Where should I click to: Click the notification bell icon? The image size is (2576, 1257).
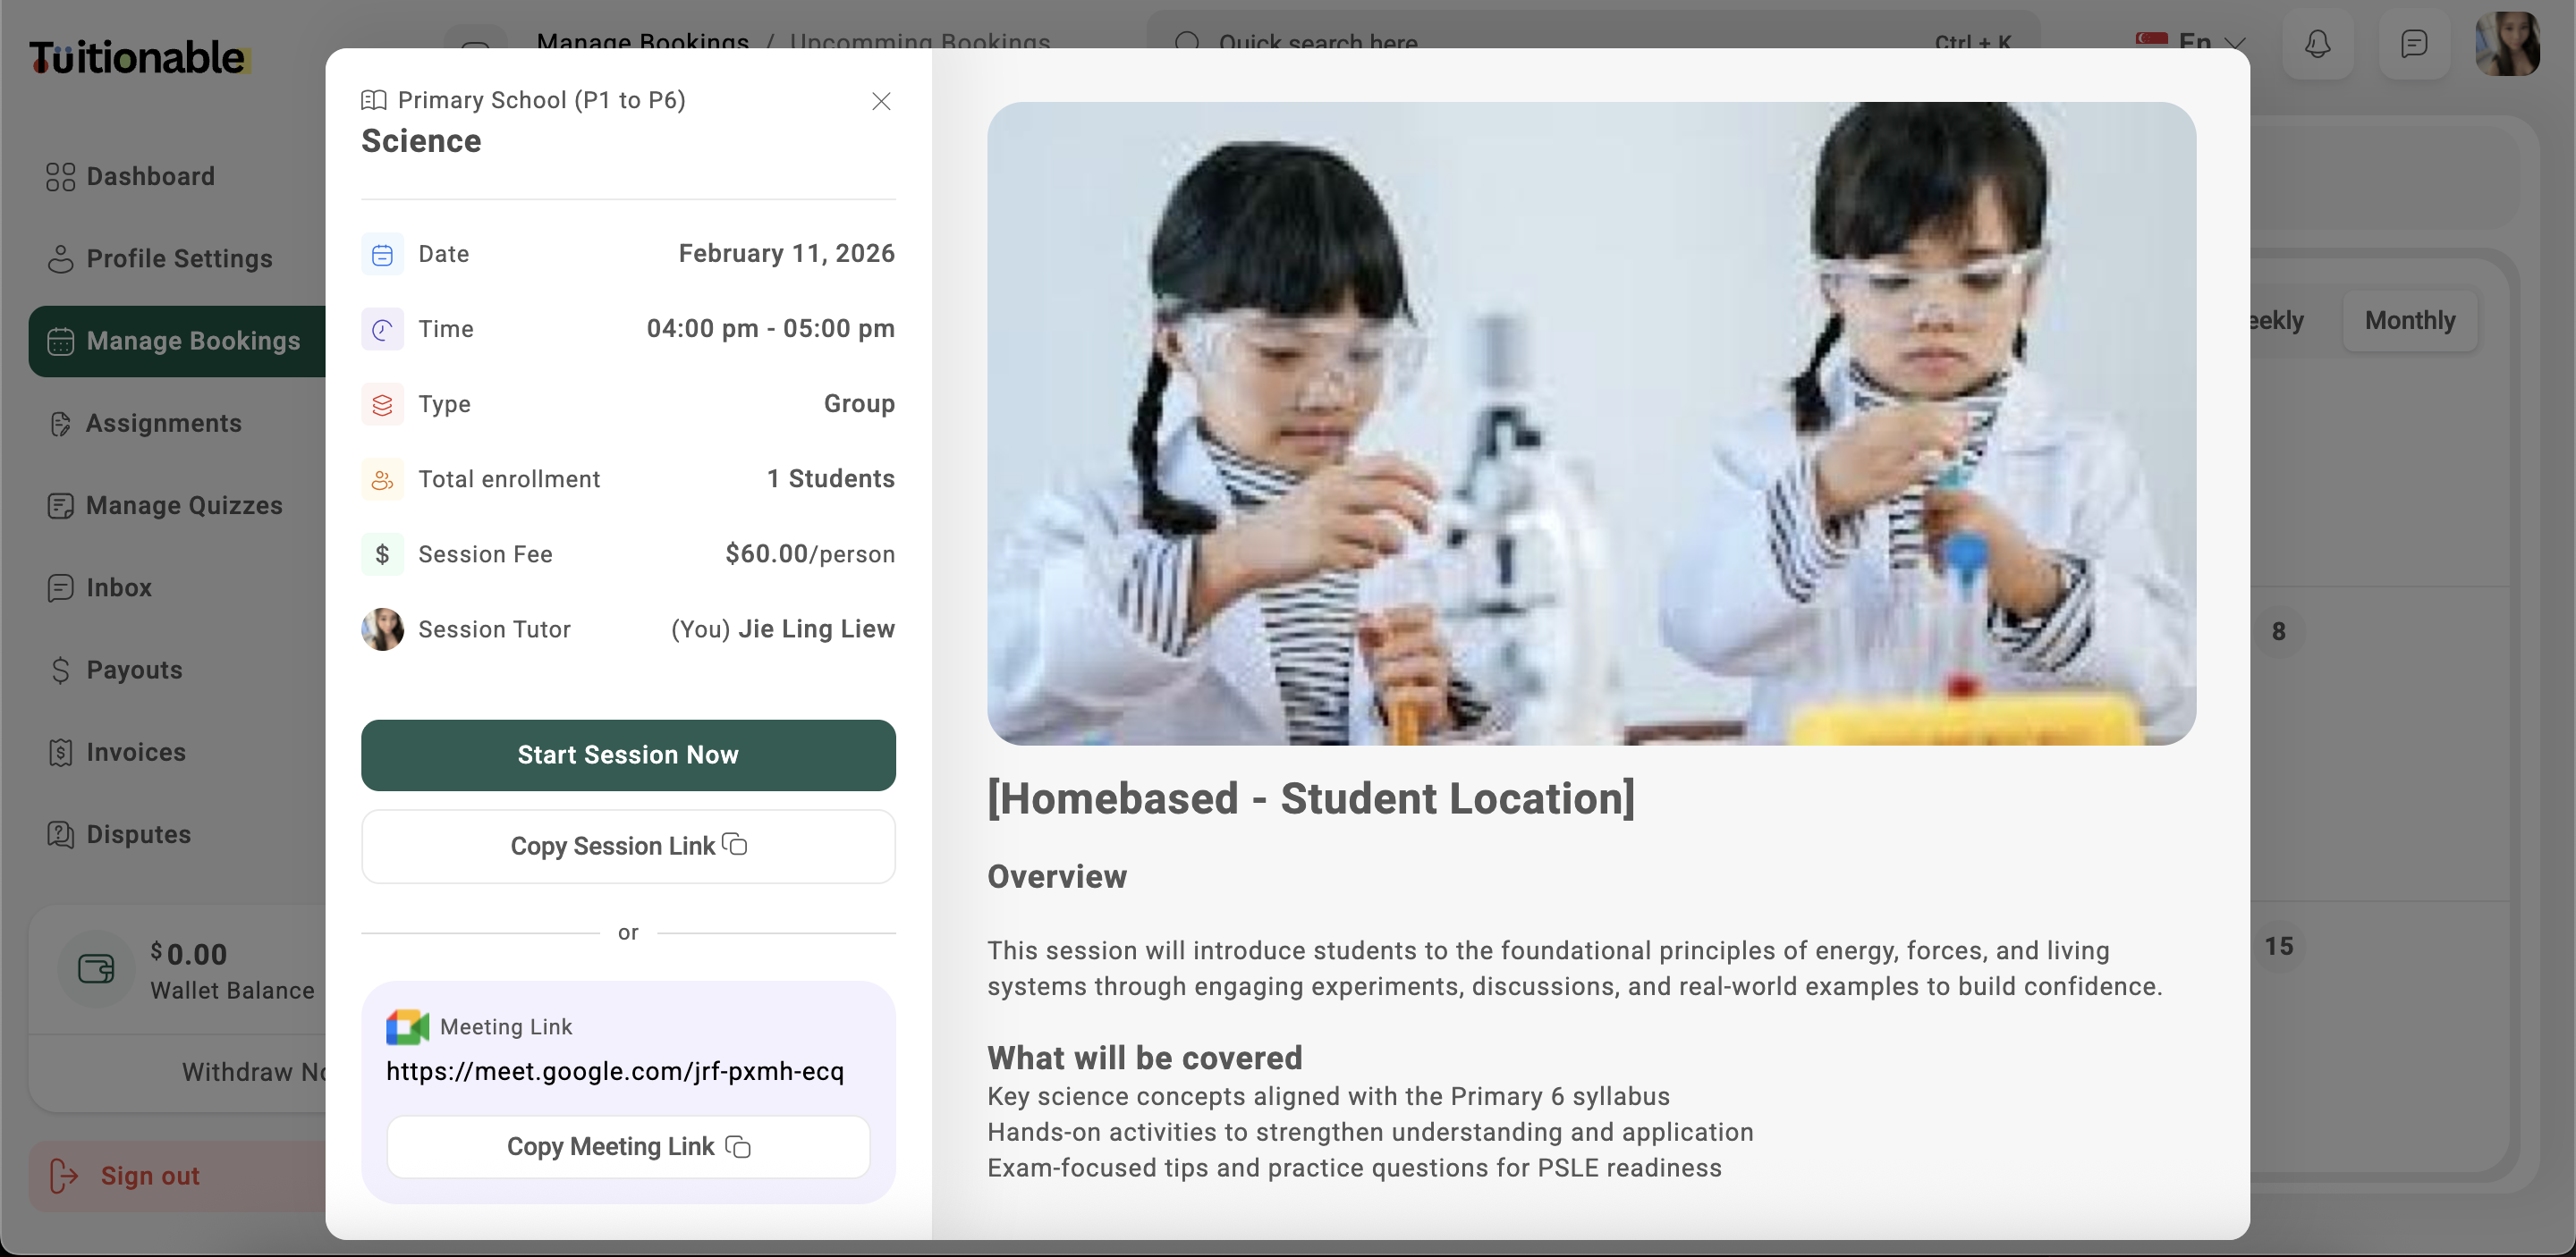[x=2317, y=44]
